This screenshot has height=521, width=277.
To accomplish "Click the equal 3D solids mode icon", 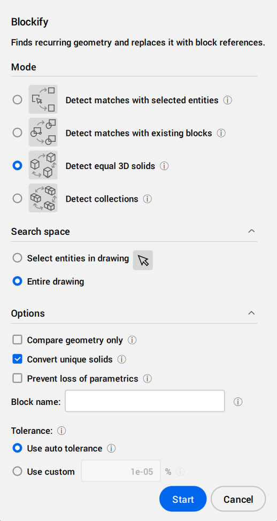I will tap(43, 165).
